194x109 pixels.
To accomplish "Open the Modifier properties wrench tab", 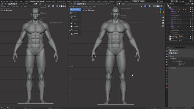I will 167,71.
